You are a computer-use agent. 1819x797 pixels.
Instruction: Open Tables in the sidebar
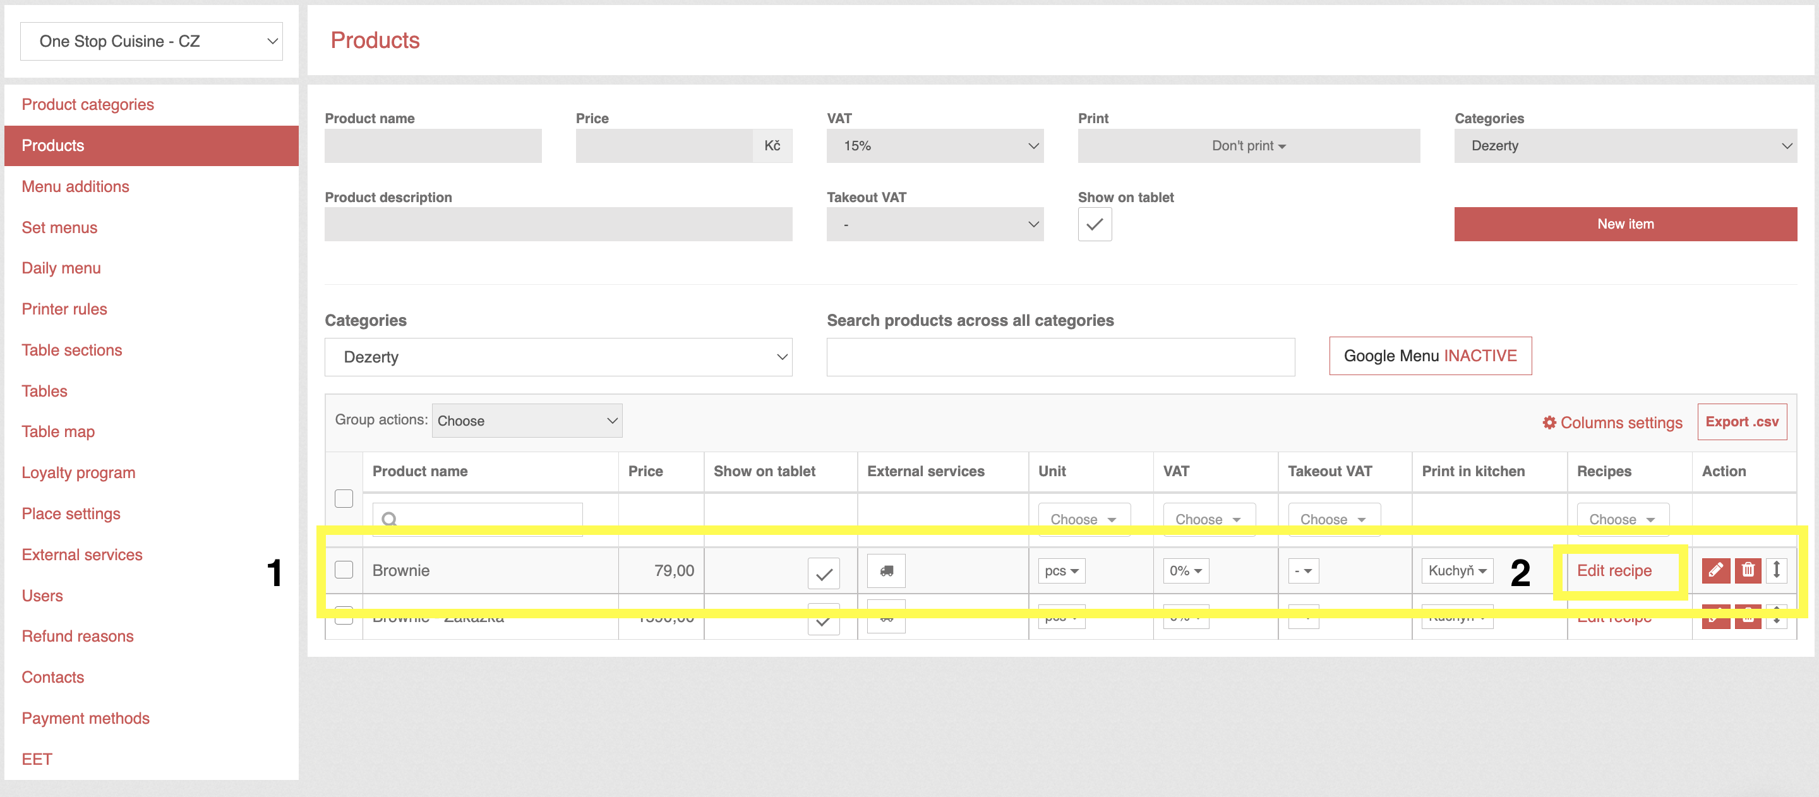(44, 391)
